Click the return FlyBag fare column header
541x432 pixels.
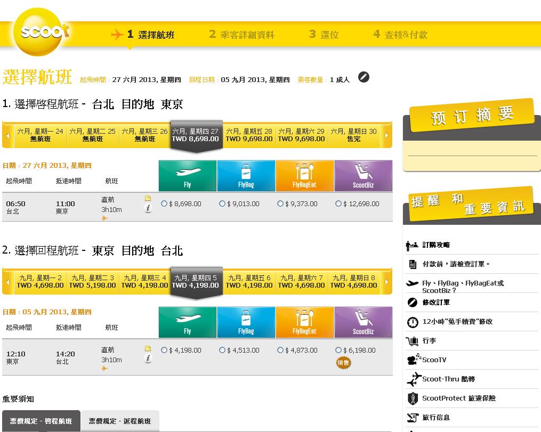pos(246,322)
